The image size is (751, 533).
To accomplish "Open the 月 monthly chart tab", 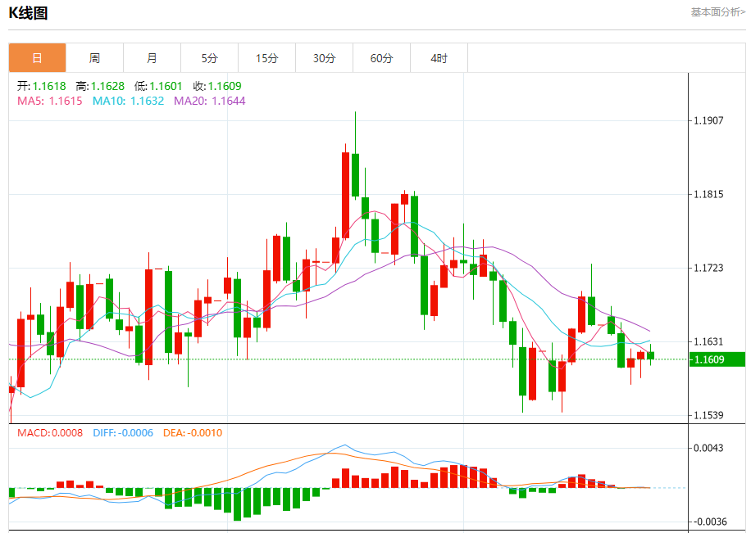I will pyautogui.click(x=152, y=58).
